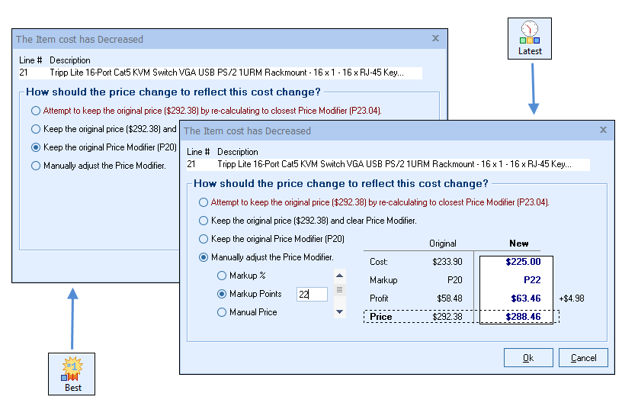The height and width of the screenshot is (400, 622).
Task: Click the scroll up arrow beside markup value
Action: (339, 276)
